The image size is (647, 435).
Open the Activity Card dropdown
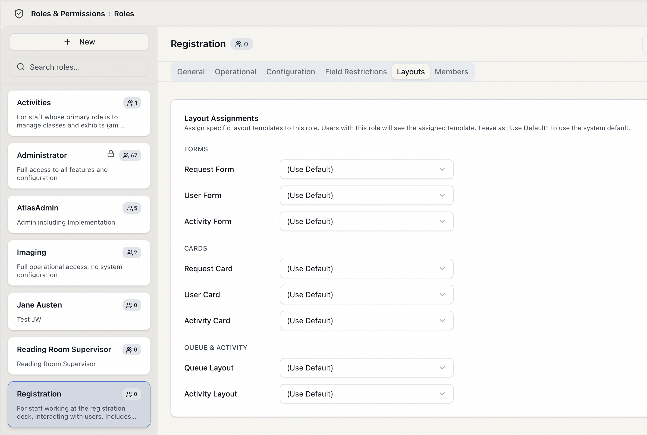[366, 321]
